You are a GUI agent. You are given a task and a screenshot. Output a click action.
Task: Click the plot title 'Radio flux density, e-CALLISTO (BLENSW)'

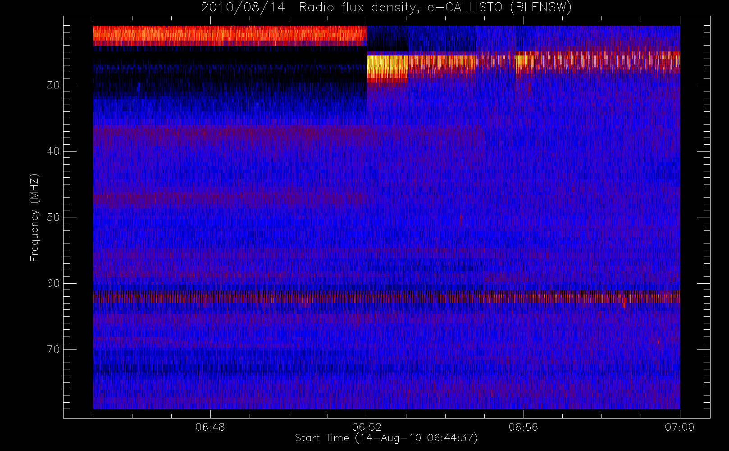[435, 8]
